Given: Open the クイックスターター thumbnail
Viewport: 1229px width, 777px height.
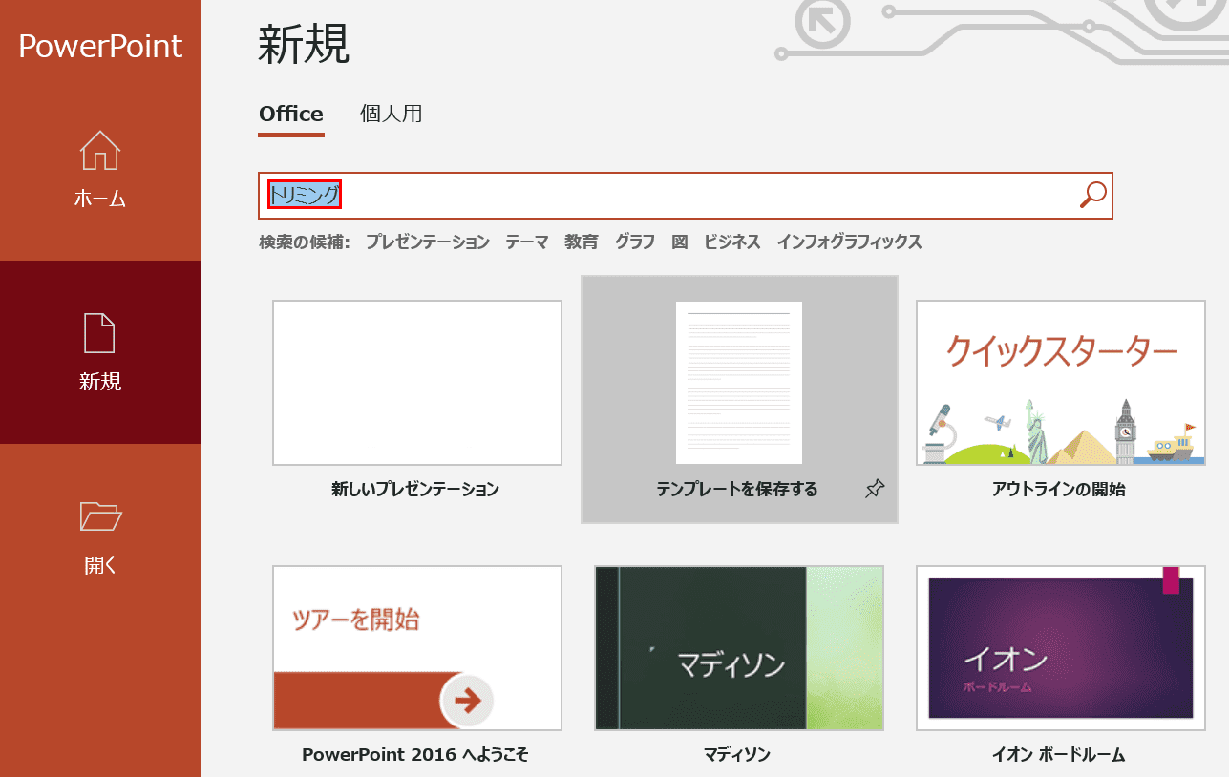Looking at the screenshot, I should tap(1061, 383).
